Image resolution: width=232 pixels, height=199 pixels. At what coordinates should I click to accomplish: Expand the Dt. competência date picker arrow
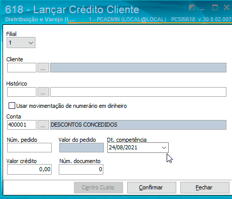(164, 148)
